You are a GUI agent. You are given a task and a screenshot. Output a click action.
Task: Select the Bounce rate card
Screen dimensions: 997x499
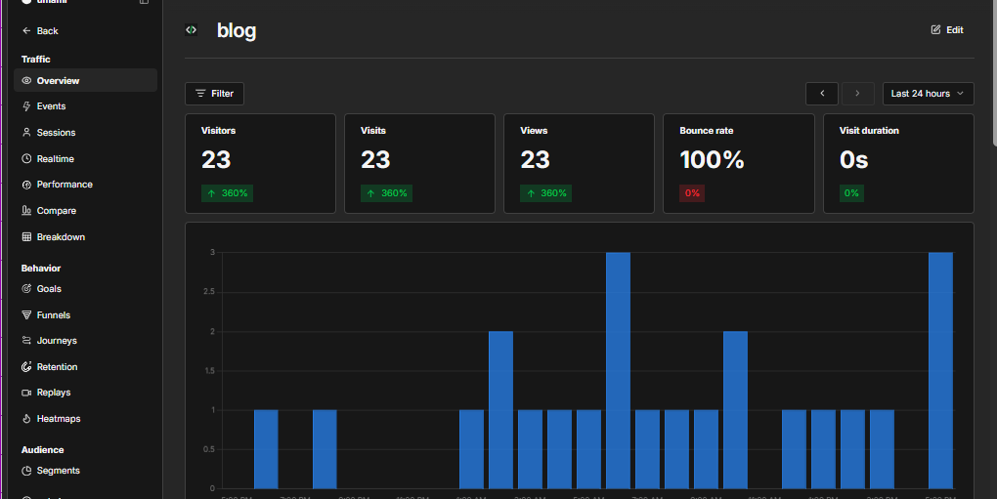coord(738,163)
